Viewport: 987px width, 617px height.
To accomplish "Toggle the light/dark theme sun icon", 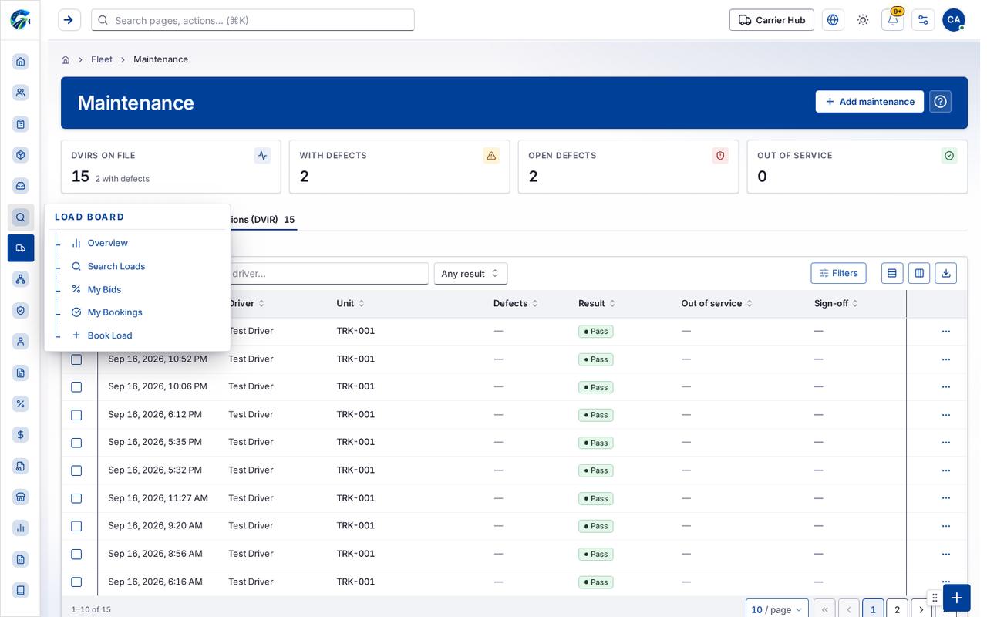I will click(x=863, y=20).
